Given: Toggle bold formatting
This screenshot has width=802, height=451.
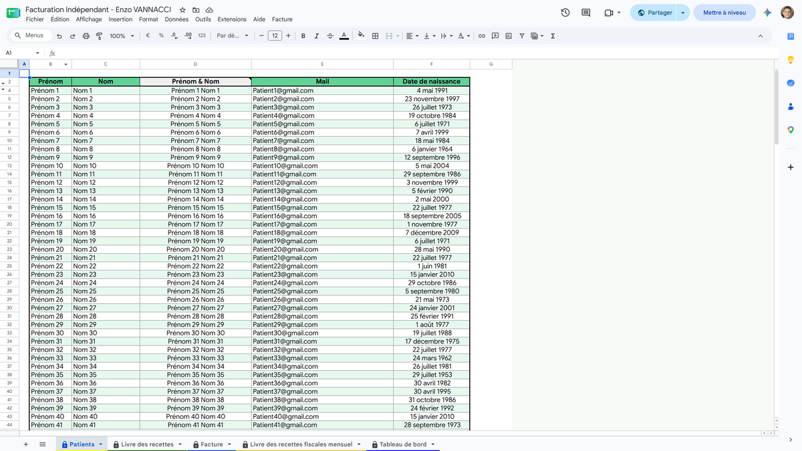Looking at the screenshot, I should point(303,35).
